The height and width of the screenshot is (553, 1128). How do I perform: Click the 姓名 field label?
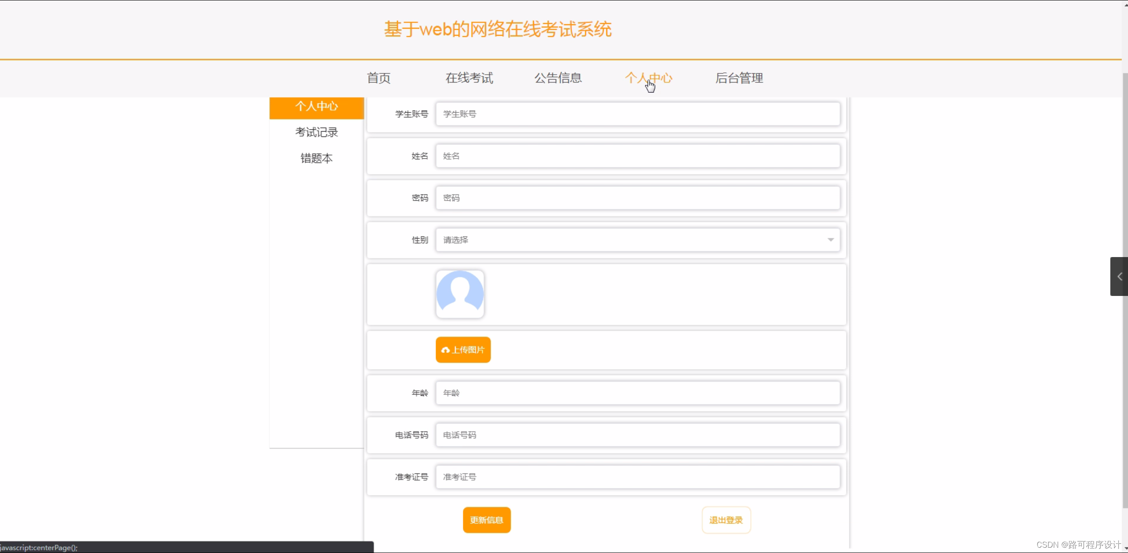point(420,156)
